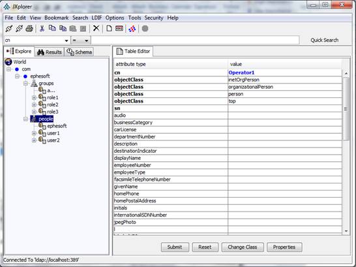356x267 pixels.
Task: Open the LDIF menu
Action: coord(96,18)
